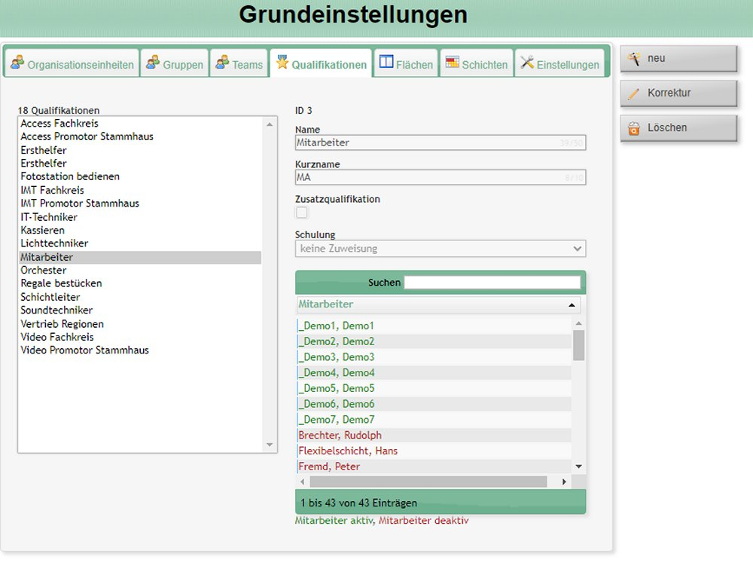Open the Schichten tab
The image size is (753, 569).
[477, 63]
